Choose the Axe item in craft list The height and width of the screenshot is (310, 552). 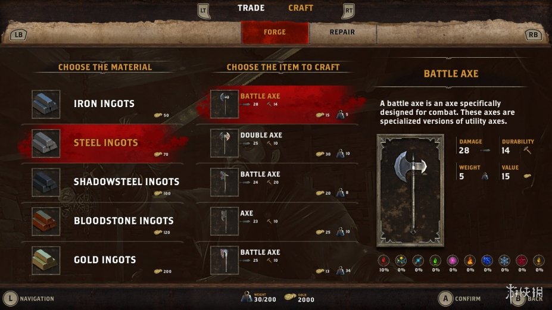(x=277, y=221)
